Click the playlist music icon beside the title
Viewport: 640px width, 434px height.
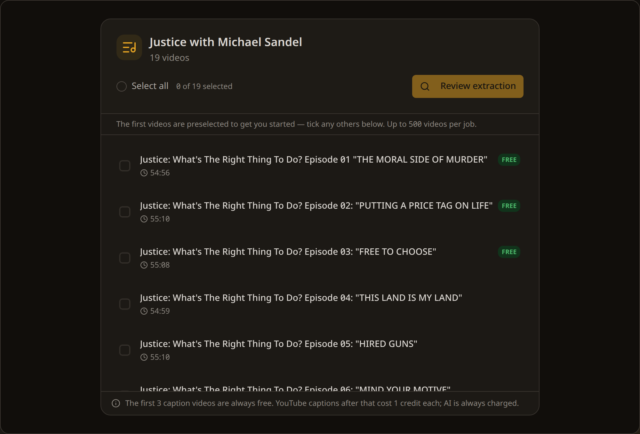129,47
